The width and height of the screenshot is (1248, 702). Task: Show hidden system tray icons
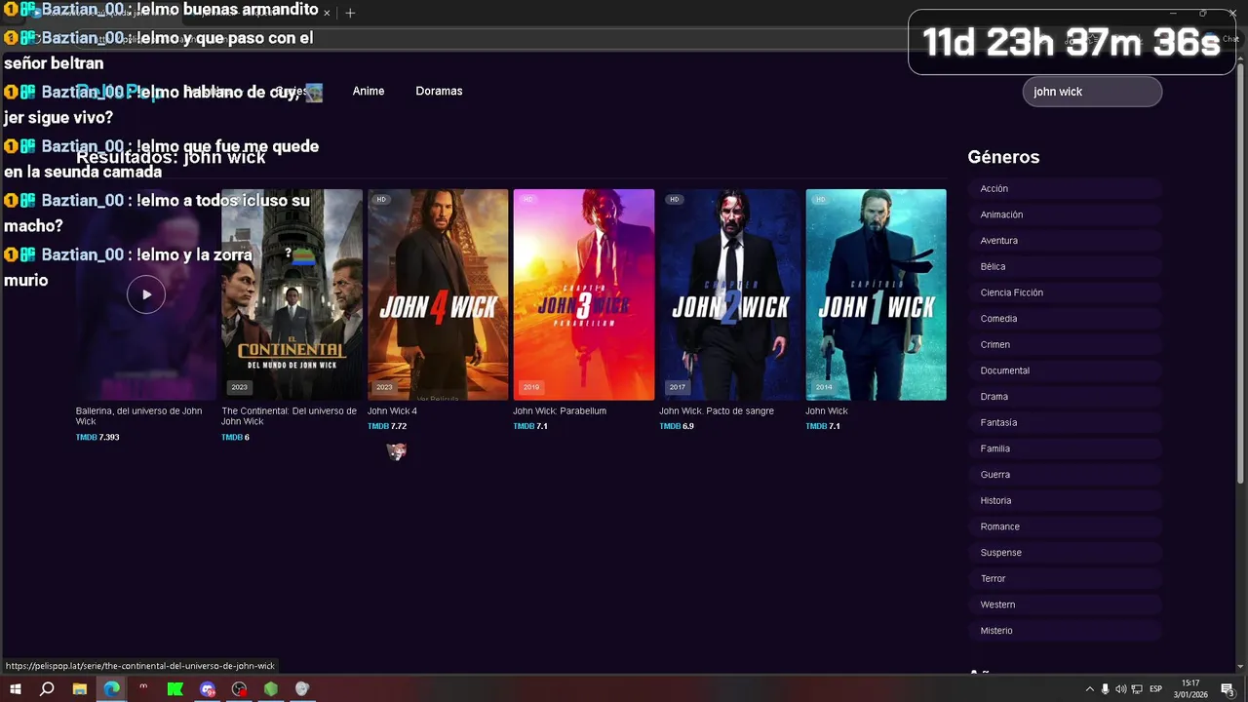[1090, 689]
